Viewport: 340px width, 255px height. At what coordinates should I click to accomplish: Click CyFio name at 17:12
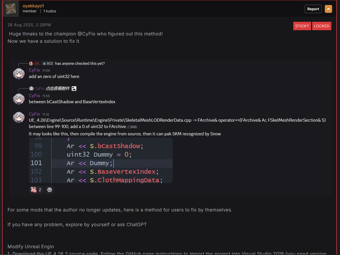(34, 114)
